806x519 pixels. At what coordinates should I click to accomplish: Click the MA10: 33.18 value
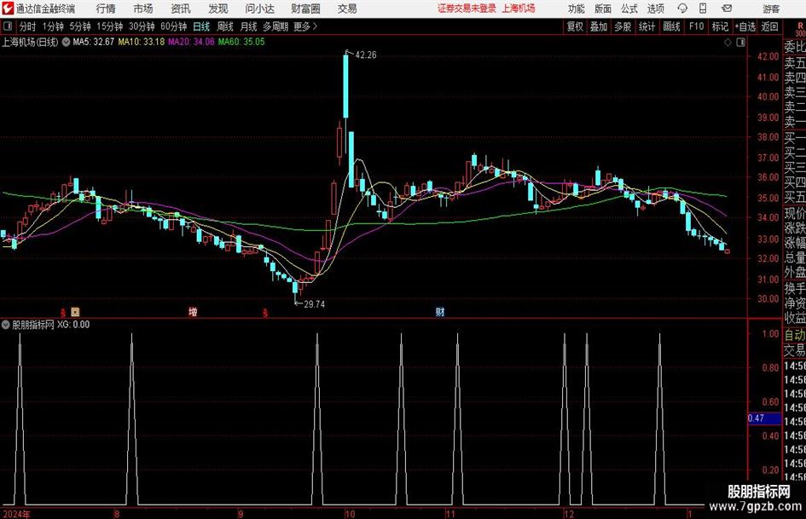(x=142, y=42)
